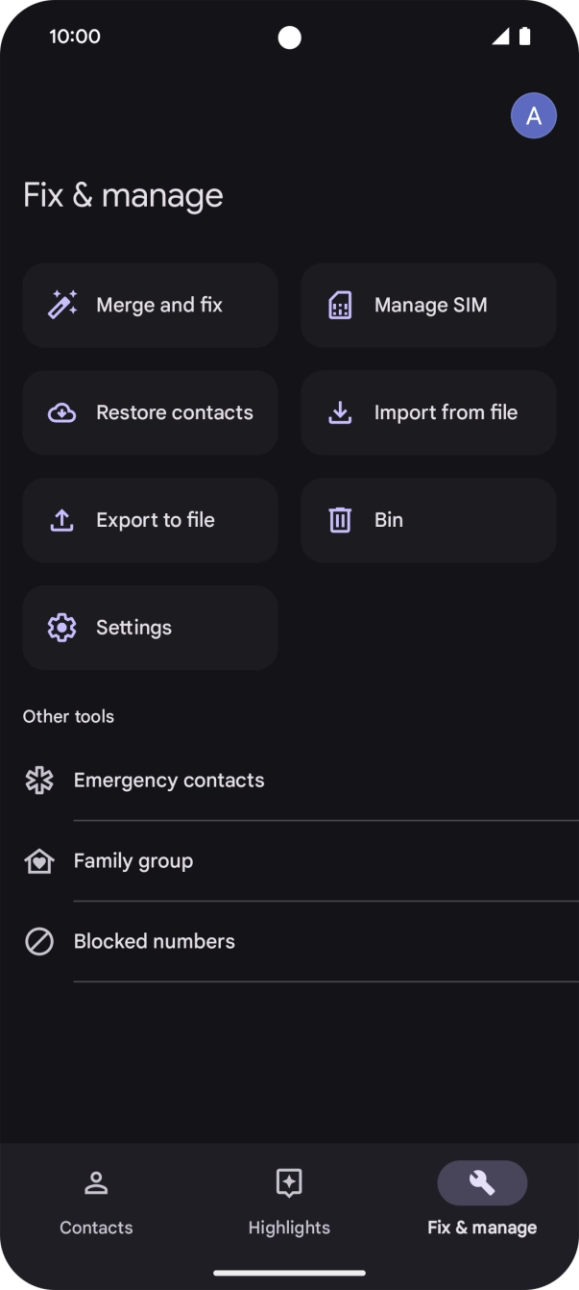Select the Fix & manage tab
The width and height of the screenshot is (579, 1290).
(482, 1202)
